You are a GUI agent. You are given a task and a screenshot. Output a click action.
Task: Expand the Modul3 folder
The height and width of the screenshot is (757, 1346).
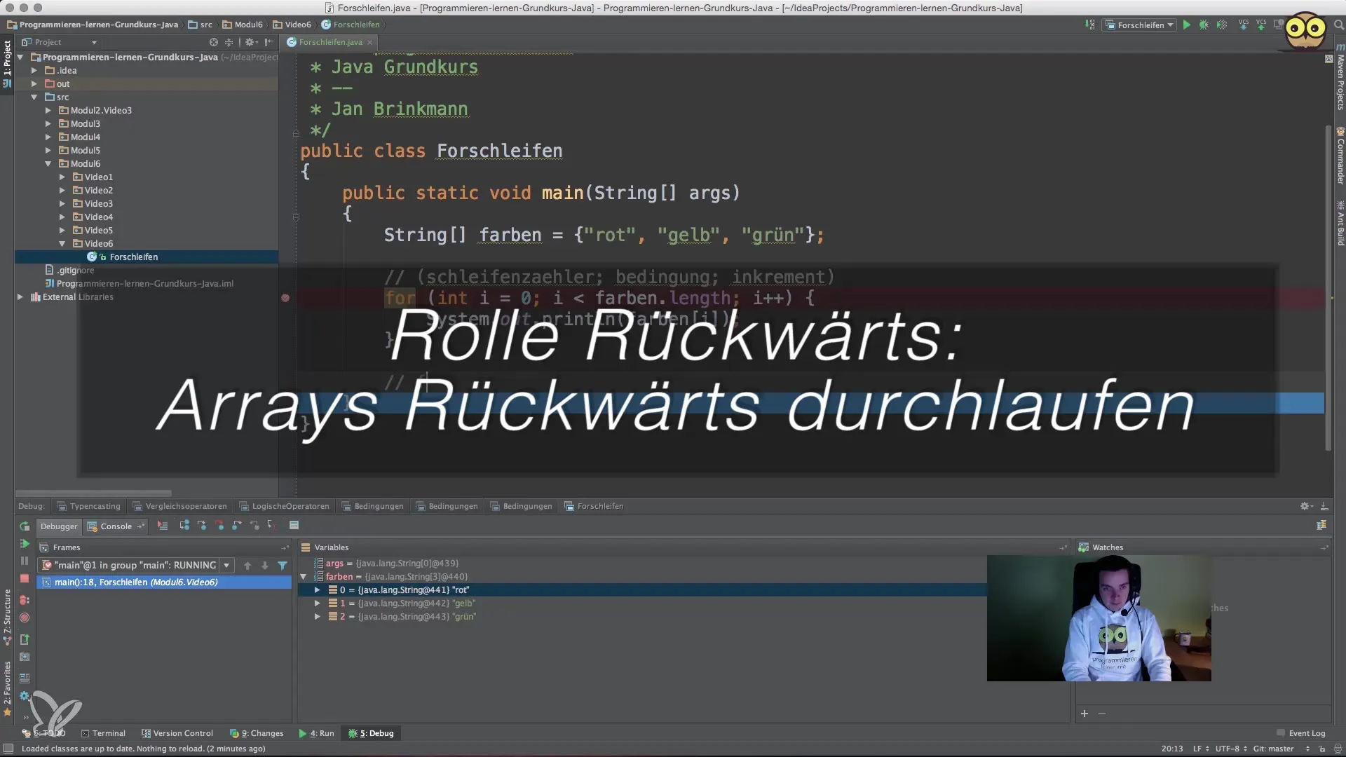tap(48, 124)
